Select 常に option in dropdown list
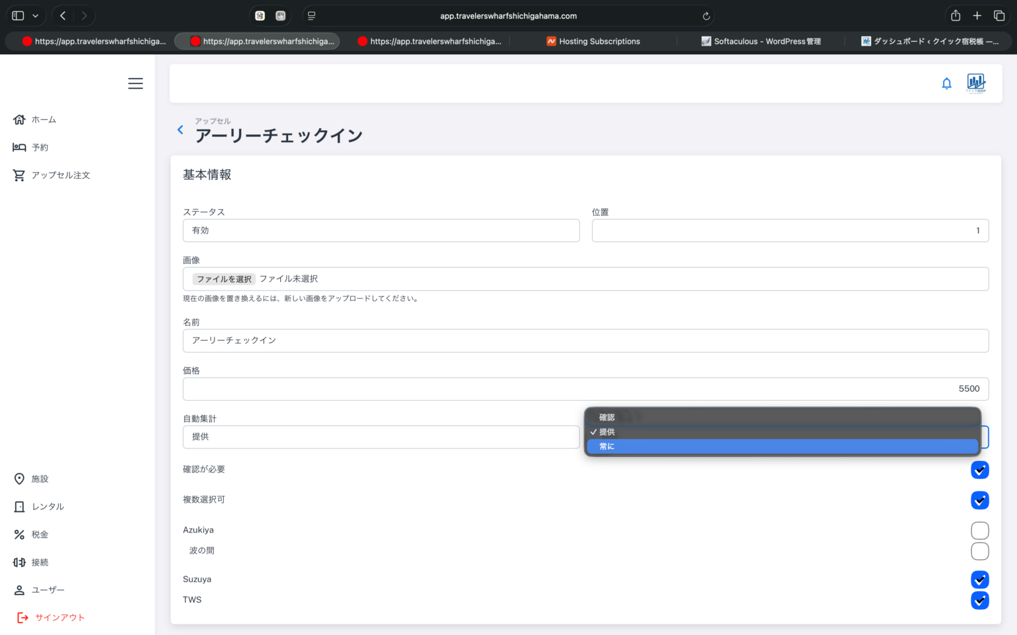1017x635 pixels. 781,446
